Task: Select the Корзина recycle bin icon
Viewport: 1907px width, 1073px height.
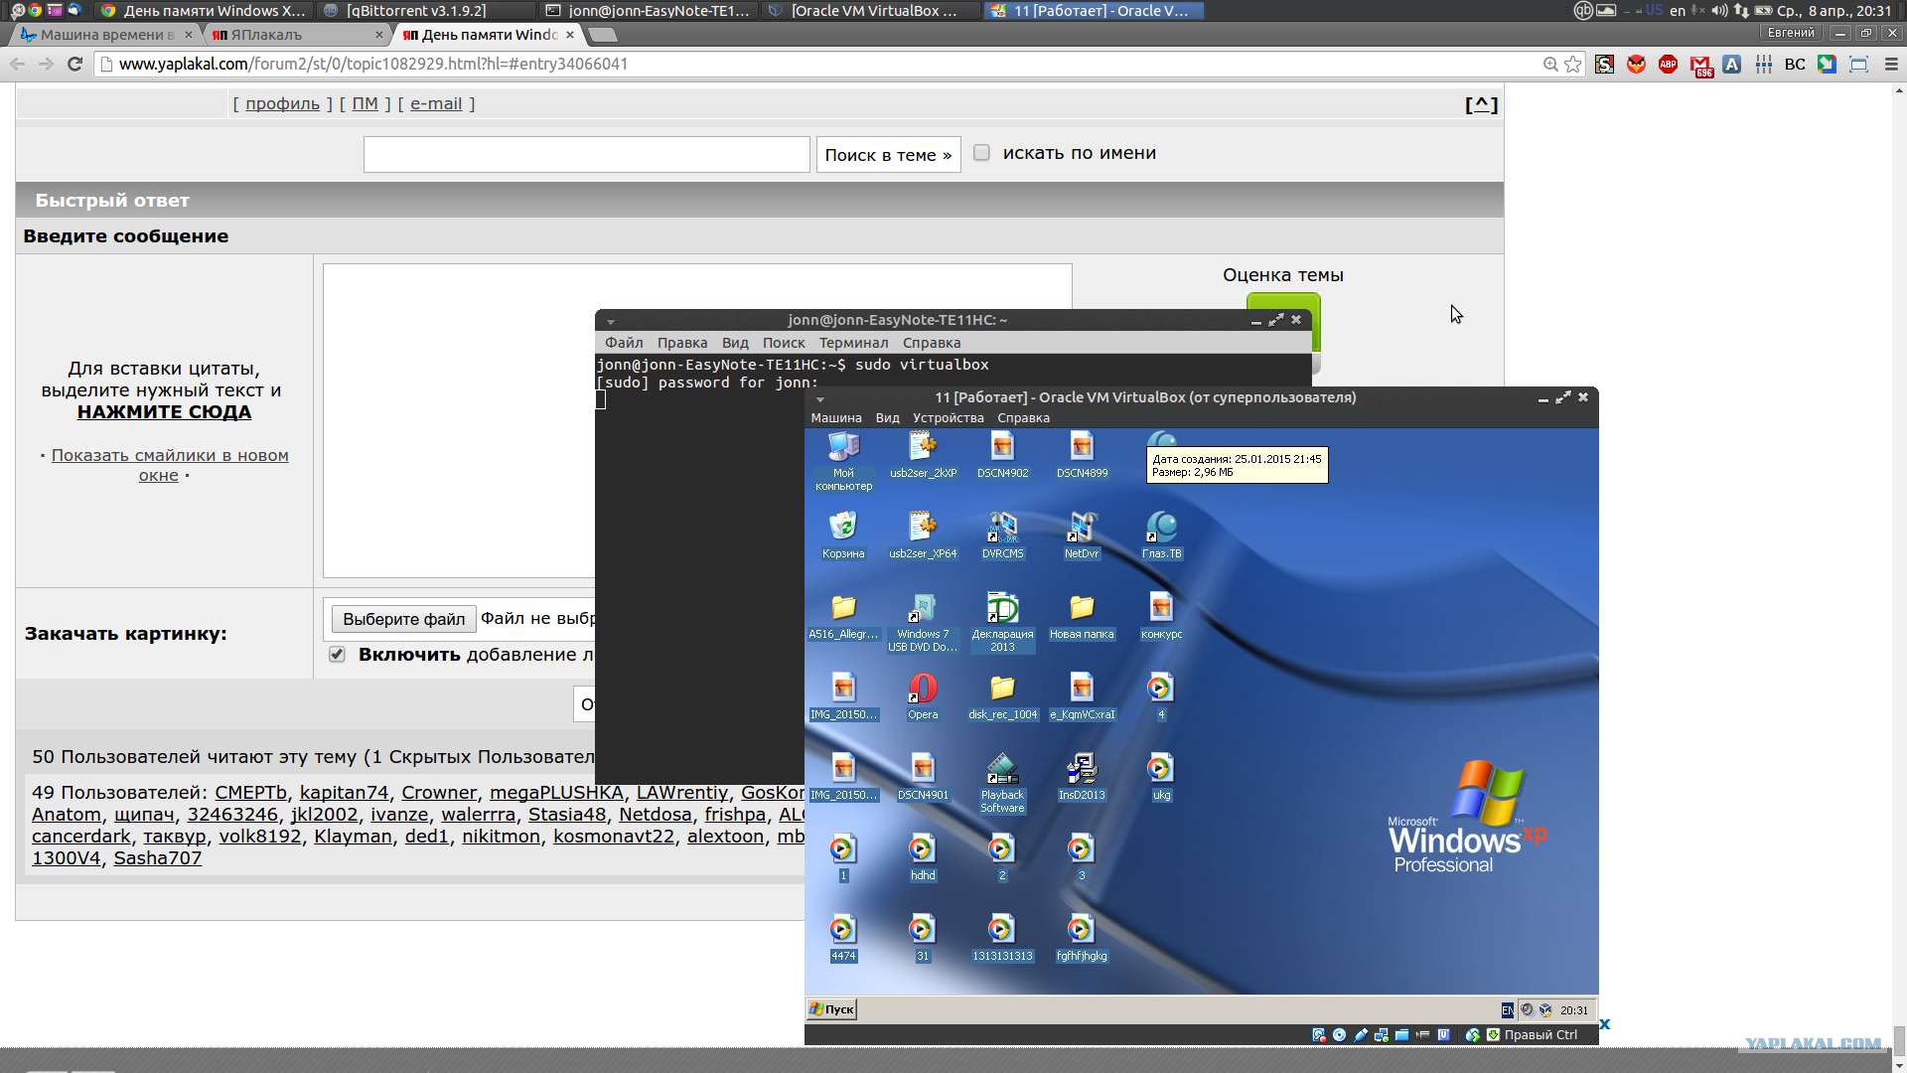Action: tap(843, 535)
